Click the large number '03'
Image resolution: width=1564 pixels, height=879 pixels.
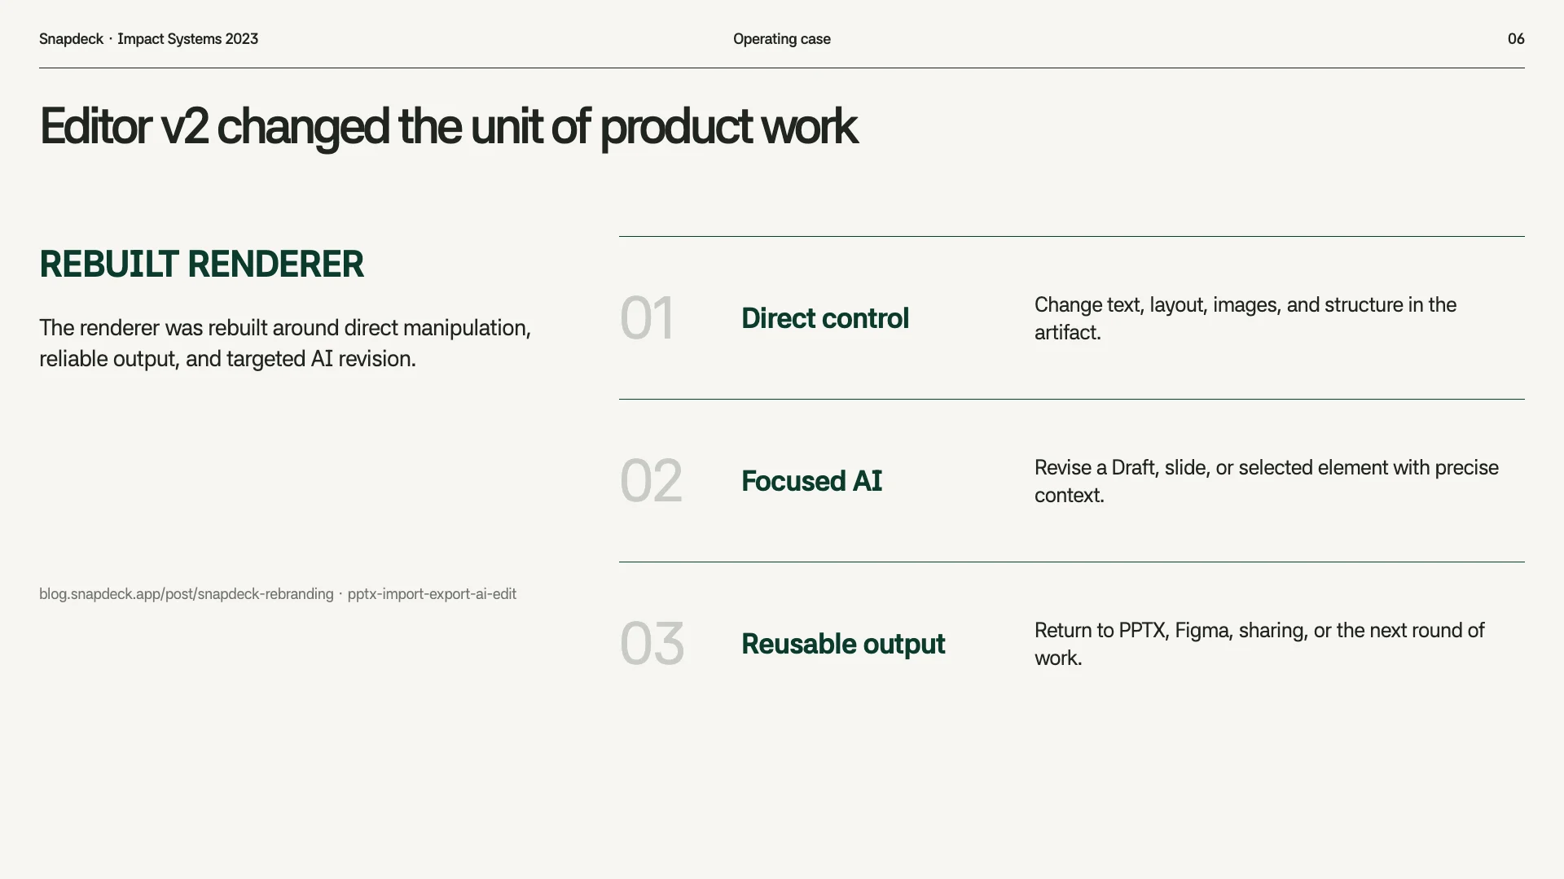[x=652, y=644]
